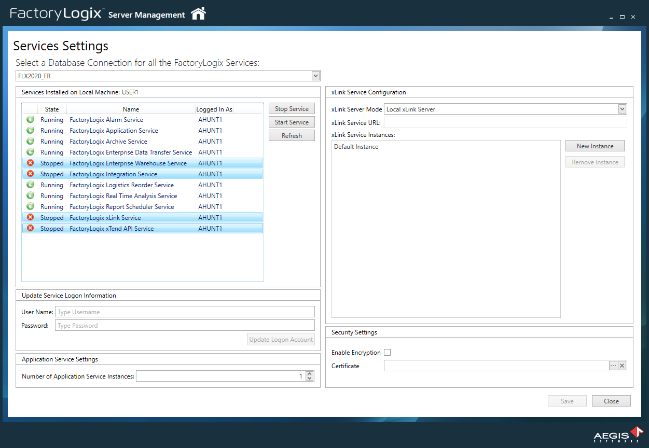Enable the Enable Encryption checkbox
Image resolution: width=649 pixels, height=448 pixels.
pos(387,352)
